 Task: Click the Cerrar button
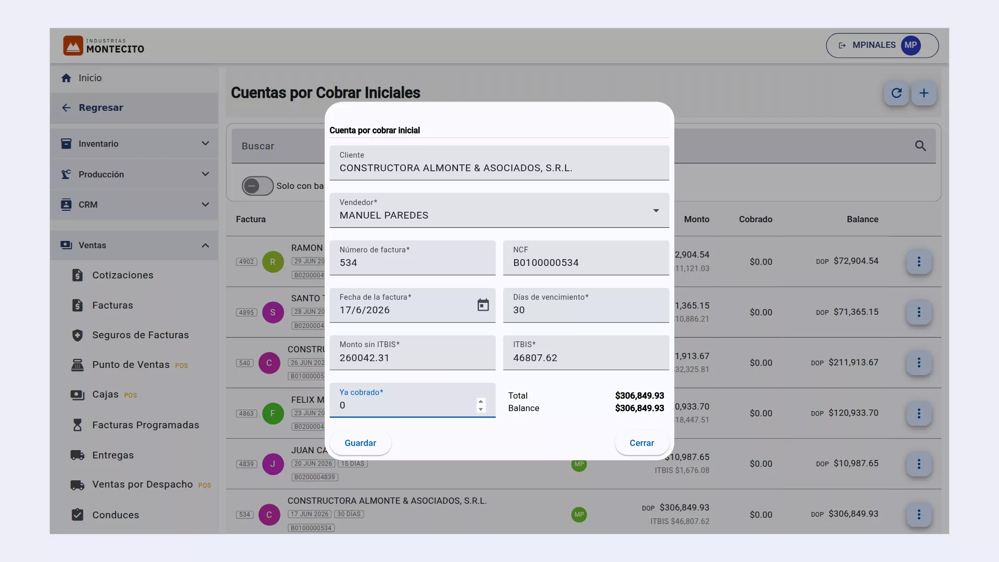click(642, 443)
